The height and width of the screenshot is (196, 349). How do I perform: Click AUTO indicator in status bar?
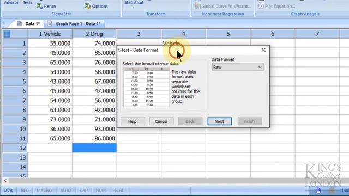click(x=65, y=191)
